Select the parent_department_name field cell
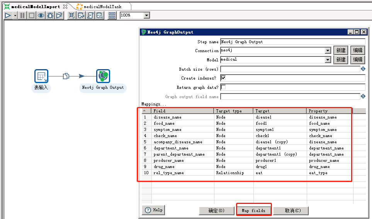The image size is (372, 219). tap(183, 154)
